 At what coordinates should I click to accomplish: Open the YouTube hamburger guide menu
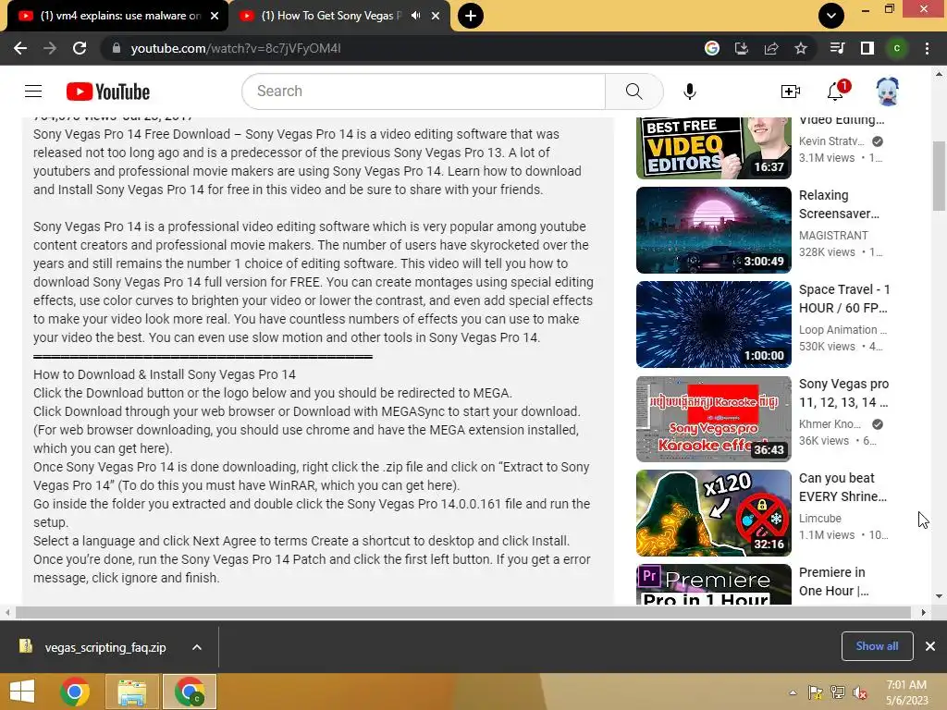(33, 92)
